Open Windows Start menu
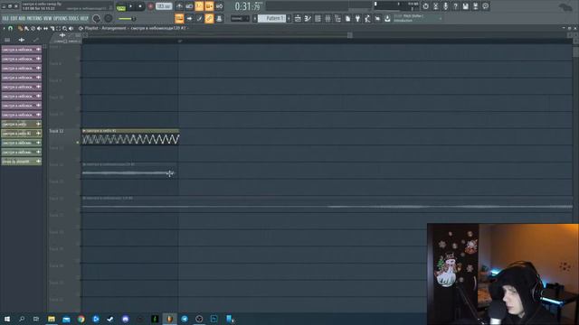 7,319
